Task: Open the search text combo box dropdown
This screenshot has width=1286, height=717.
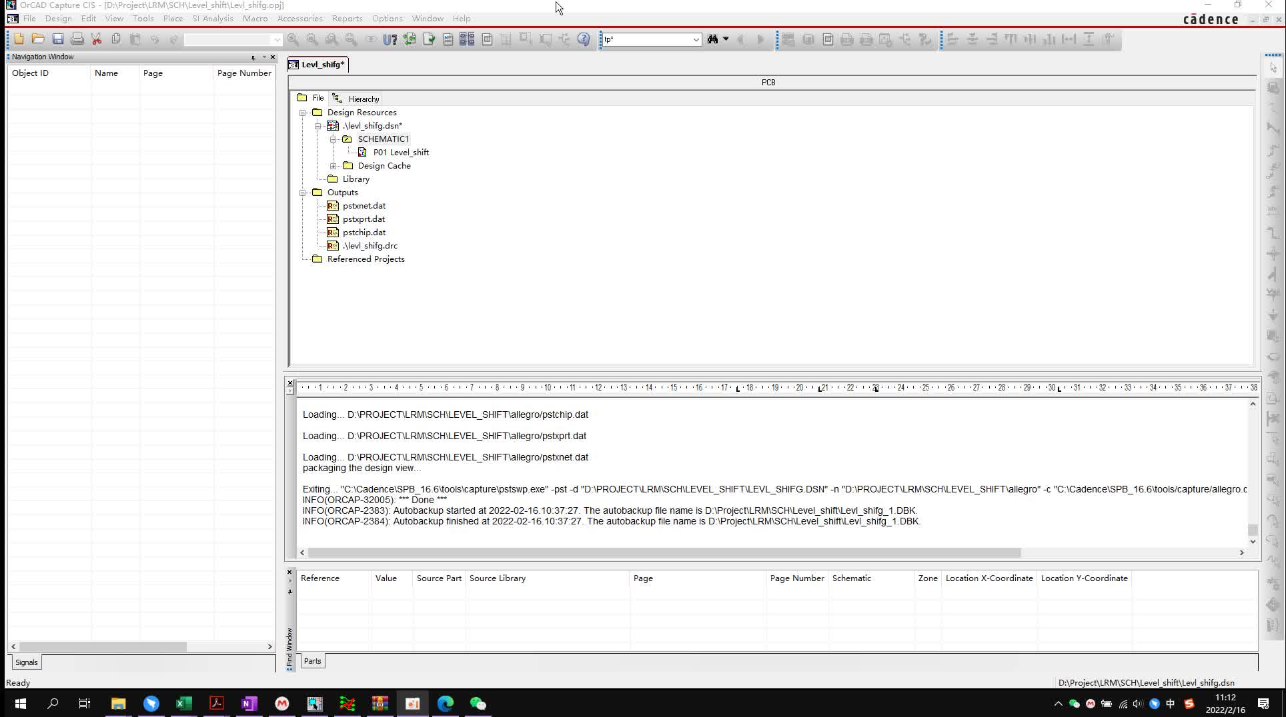Action: coord(696,40)
